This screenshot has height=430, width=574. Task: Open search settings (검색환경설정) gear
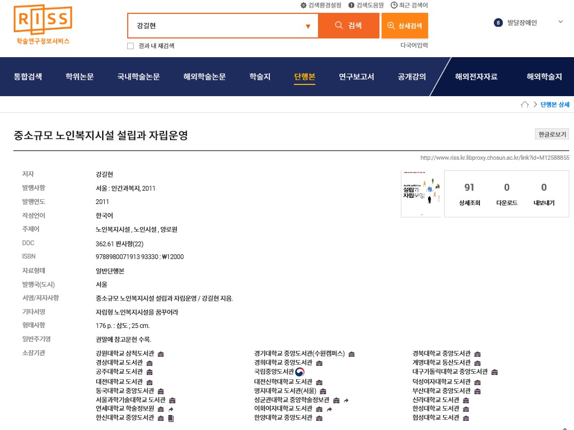[x=304, y=5]
